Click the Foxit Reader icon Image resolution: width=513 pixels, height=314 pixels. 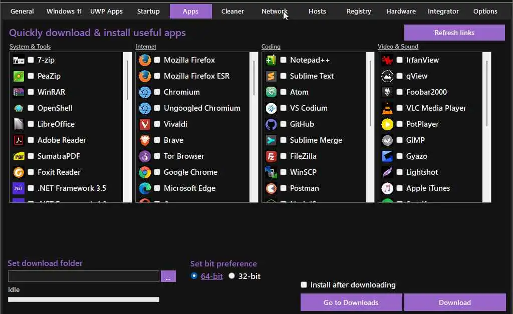19,172
